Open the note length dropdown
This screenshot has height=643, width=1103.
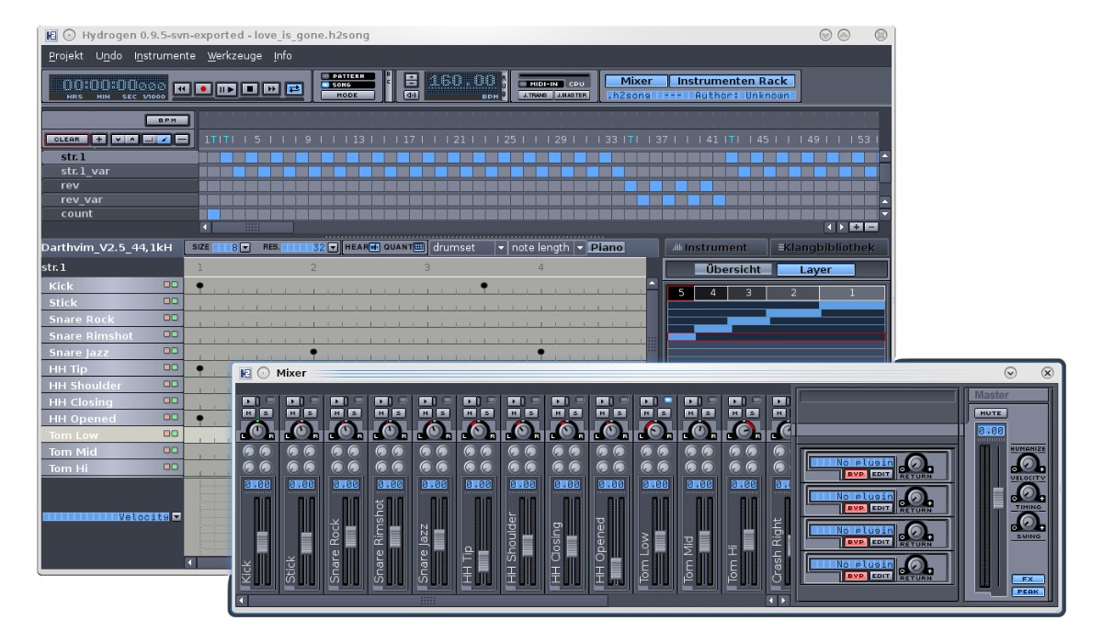tap(579, 248)
